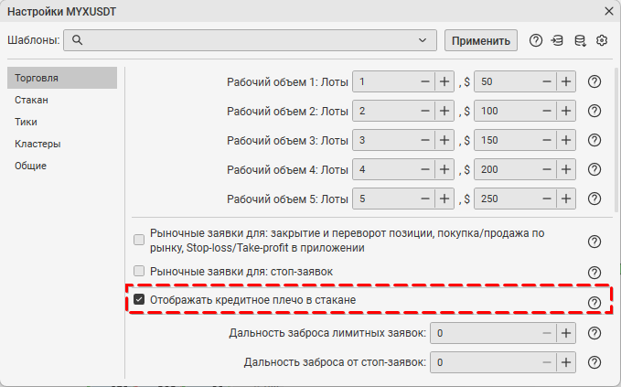Increase dollar value of Рабочий объем 1
This screenshot has width=621, height=387.
[566, 81]
